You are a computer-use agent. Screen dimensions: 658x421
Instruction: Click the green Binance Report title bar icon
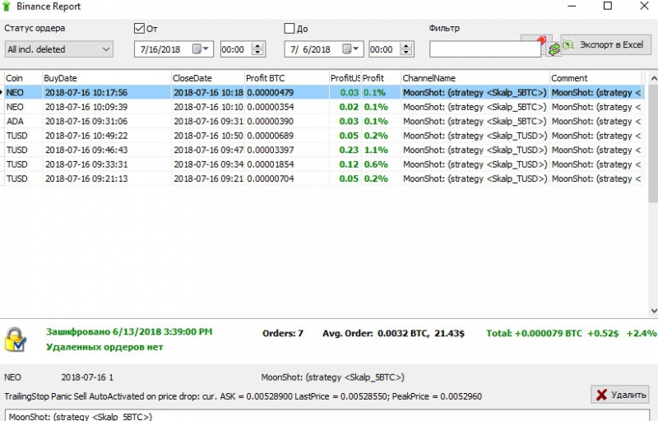[x=7, y=6]
